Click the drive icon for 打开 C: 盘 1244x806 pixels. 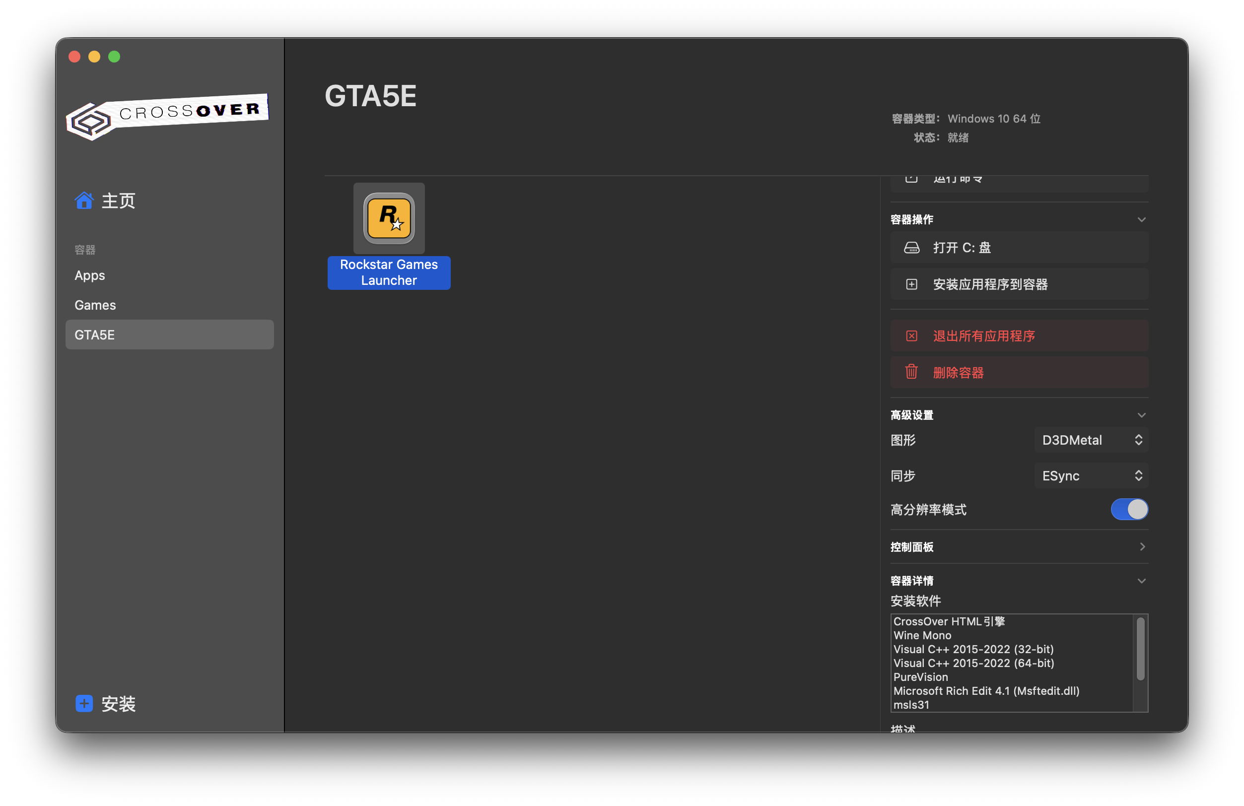(x=911, y=247)
